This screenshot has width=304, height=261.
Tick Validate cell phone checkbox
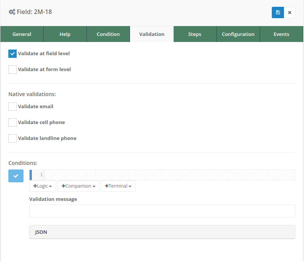tap(13, 123)
